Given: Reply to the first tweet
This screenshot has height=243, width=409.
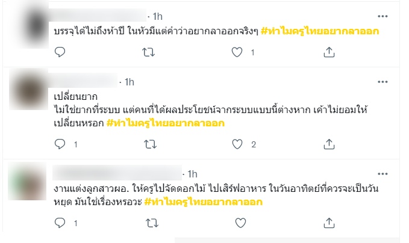Looking at the screenshot, I should pos(60,53).
